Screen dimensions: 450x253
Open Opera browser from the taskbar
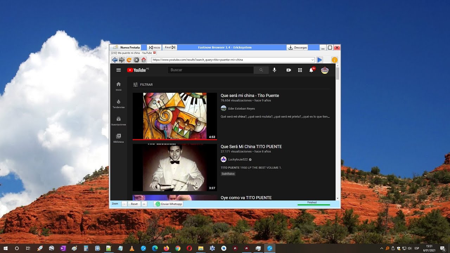189,248
